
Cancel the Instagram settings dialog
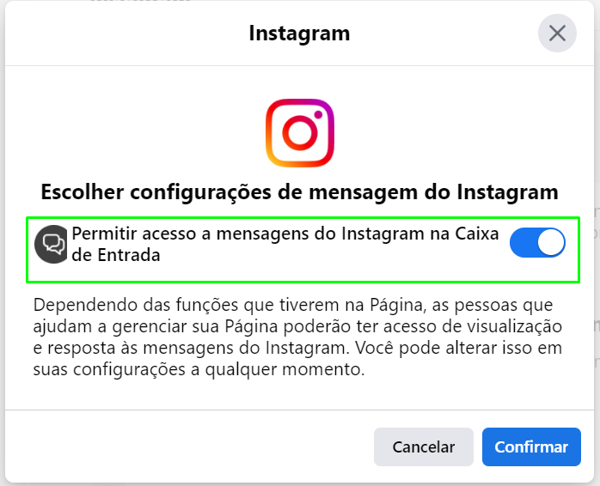pyautogui.click(x=423, y=447)
